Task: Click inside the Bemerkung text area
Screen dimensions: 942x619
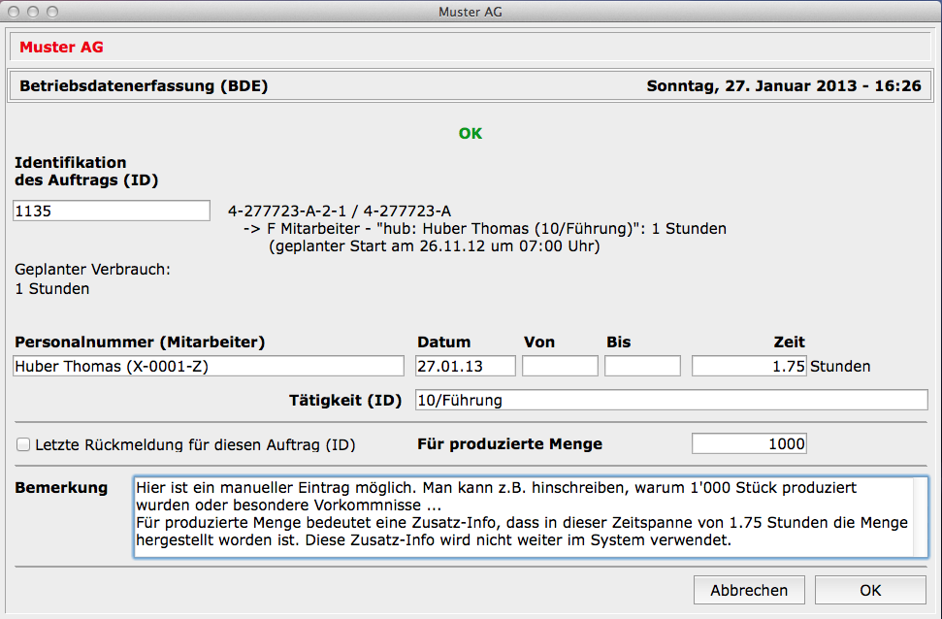Action: 523,517
